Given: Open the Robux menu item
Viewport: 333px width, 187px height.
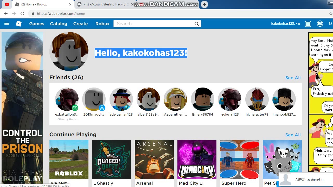Looking at the screenshot, I should coord(103,24).
